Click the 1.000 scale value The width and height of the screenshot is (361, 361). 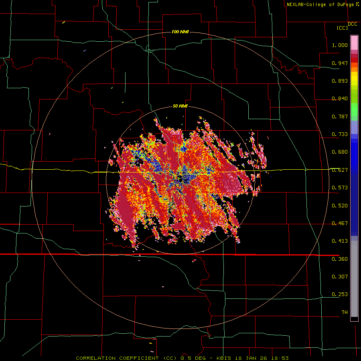[x=340, y=45]
